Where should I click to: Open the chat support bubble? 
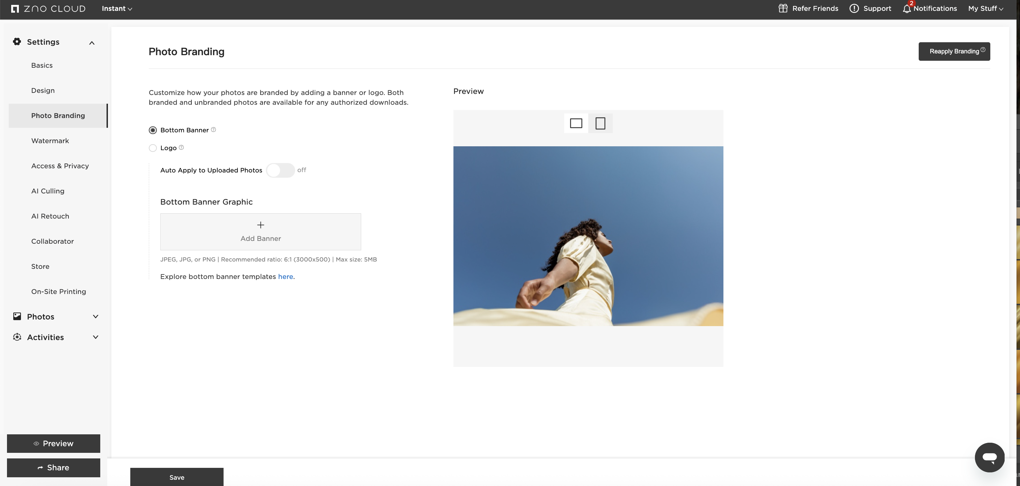pos(989,457)
